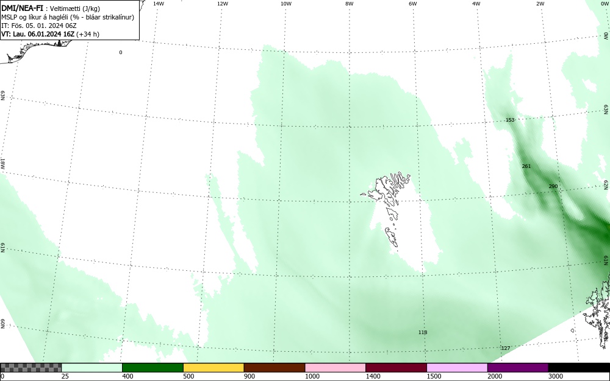The image size is (610, 381).
Task: Click the checkered 0 legend swatch
Action: click(x=30, y=368)
